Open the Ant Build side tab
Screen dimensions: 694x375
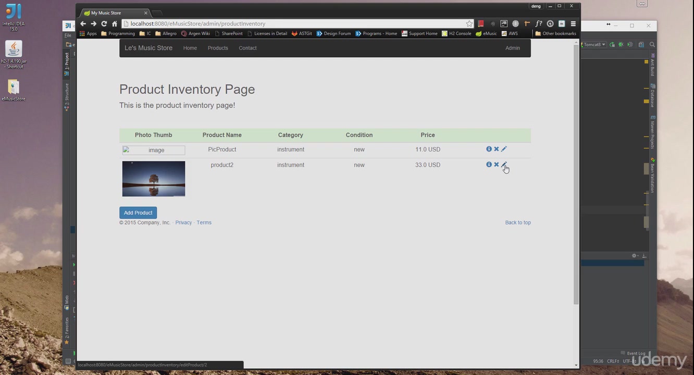pyautogui.click(x=652, y=64)
